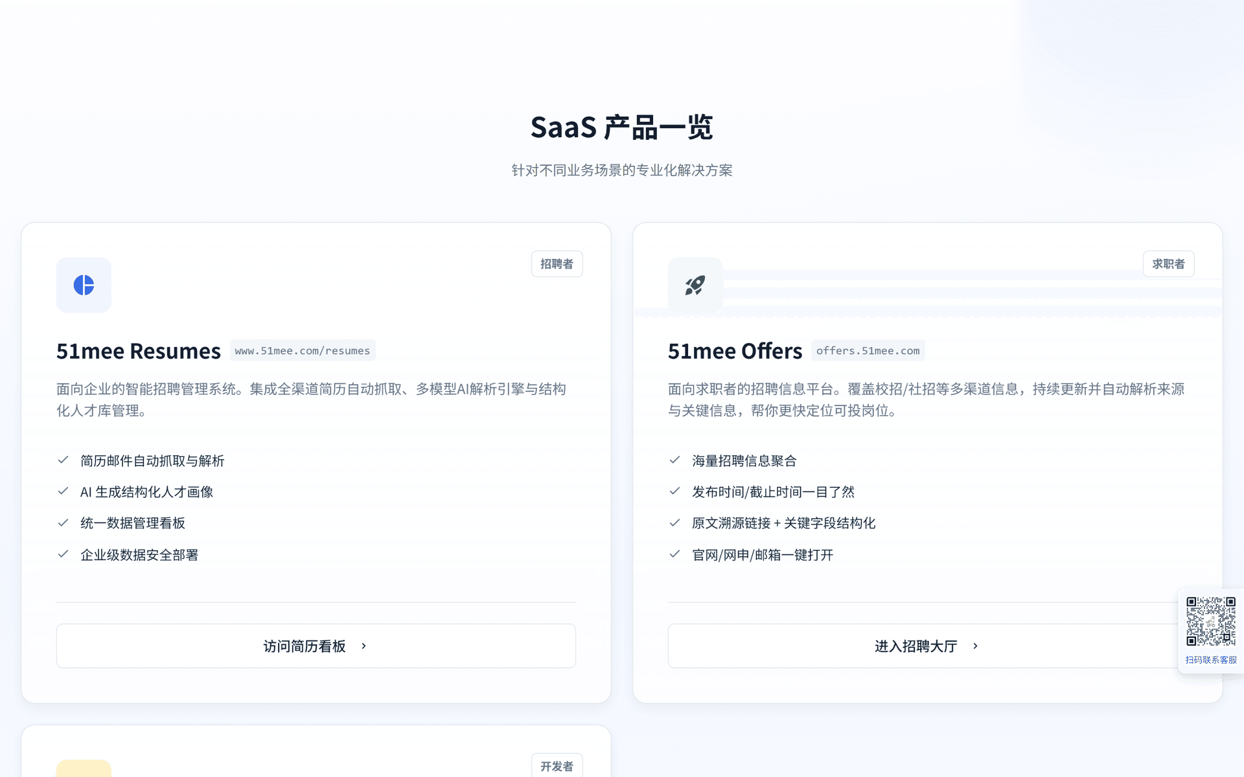The height and width of the screenshot is (777, 1244).
Task: Click the 招聘者 badge
Action: 557,264
